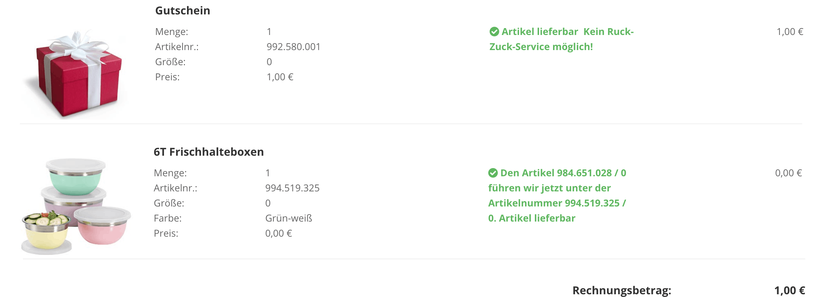Select article number 994.519.325 in details
Image resolution: width=820 pixels, height=297 pixels.
coord(292,188)
